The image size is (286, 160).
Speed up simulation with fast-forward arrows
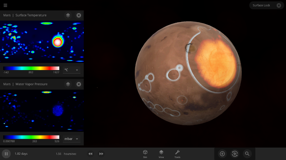[x=101, y=154]
